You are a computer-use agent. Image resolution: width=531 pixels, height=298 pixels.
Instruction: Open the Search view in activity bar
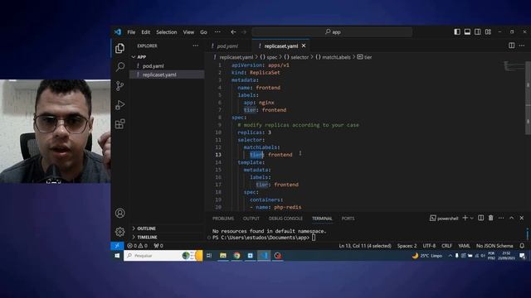[x=119, y=67]
